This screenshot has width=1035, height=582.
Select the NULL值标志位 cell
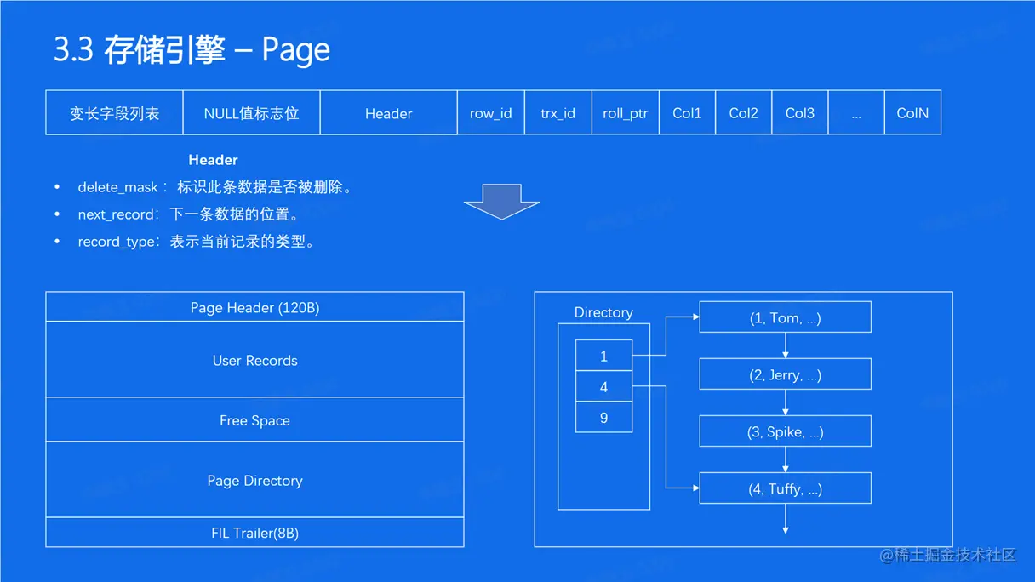[x=251, y=112]
